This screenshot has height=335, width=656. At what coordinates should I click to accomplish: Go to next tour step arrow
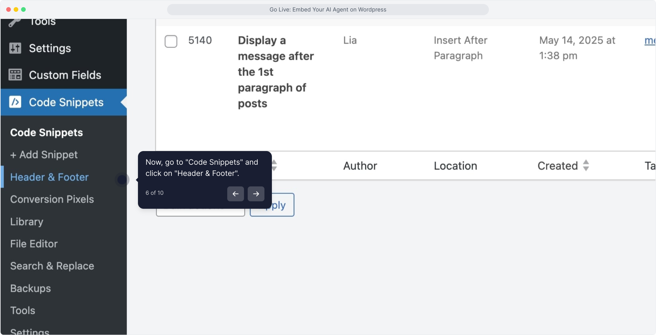(x=256, y=194)
